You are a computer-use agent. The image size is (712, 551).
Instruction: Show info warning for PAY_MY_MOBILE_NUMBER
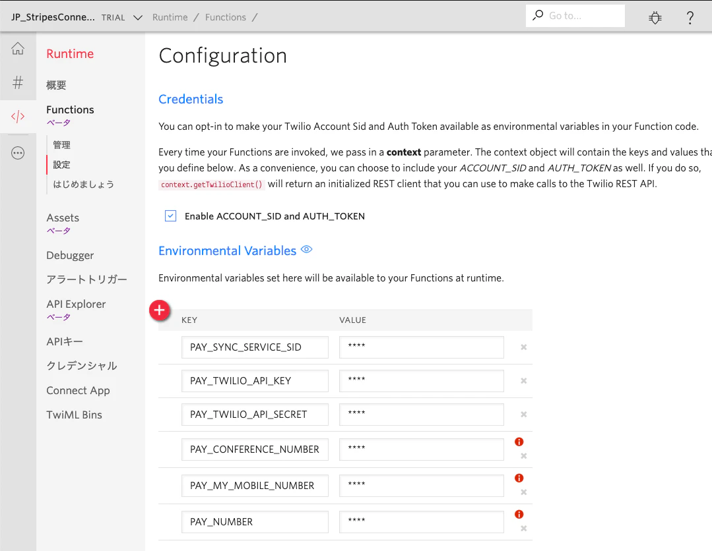(519, 478)
